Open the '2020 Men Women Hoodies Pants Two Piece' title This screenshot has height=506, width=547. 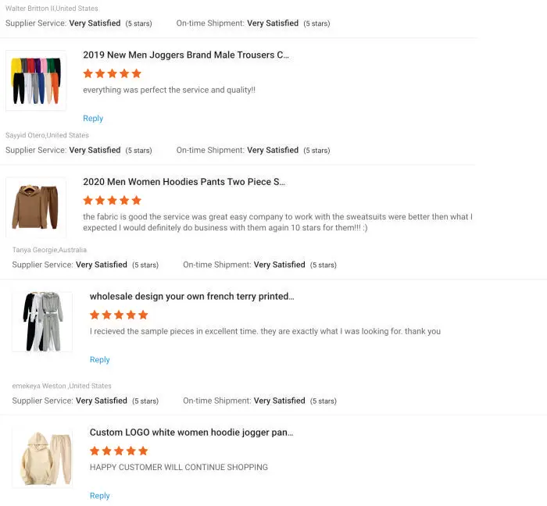184,182
